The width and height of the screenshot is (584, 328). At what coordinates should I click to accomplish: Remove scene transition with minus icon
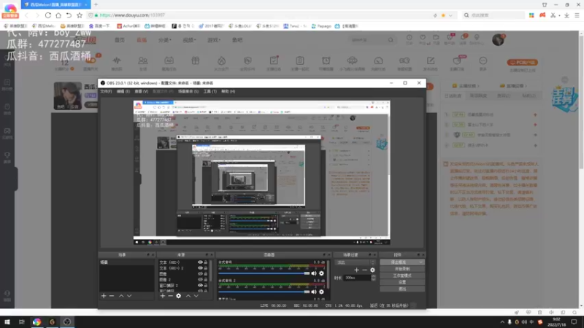(x=364, y=270)
